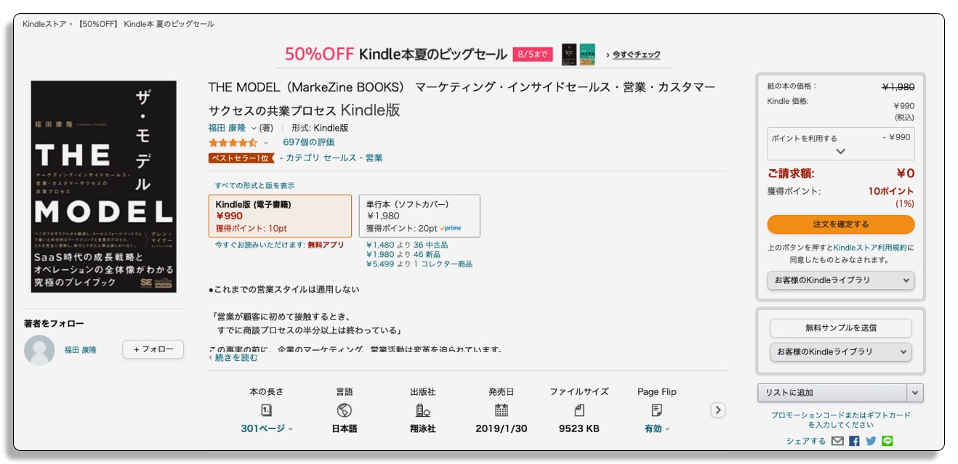The image size is (958, 464).
Task: Open the 【50%OFF】 Kindle本 夏のビッグセール breadcrumb
Action: (x=145, y=24)
